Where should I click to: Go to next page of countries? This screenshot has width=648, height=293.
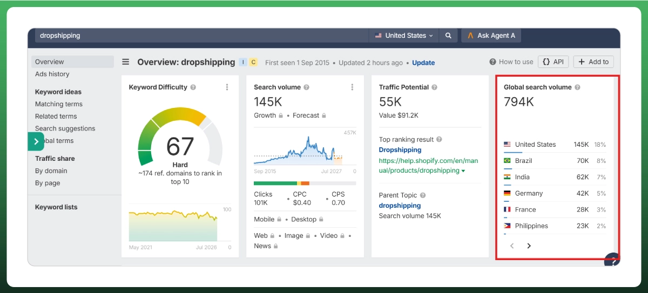coord(529,246)
